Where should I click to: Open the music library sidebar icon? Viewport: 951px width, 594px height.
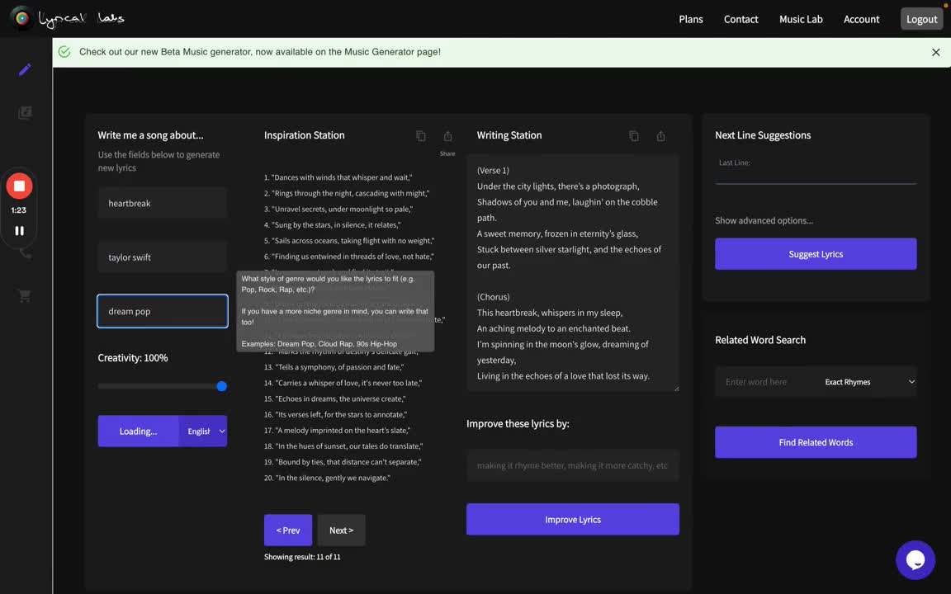tap(25, 112)
